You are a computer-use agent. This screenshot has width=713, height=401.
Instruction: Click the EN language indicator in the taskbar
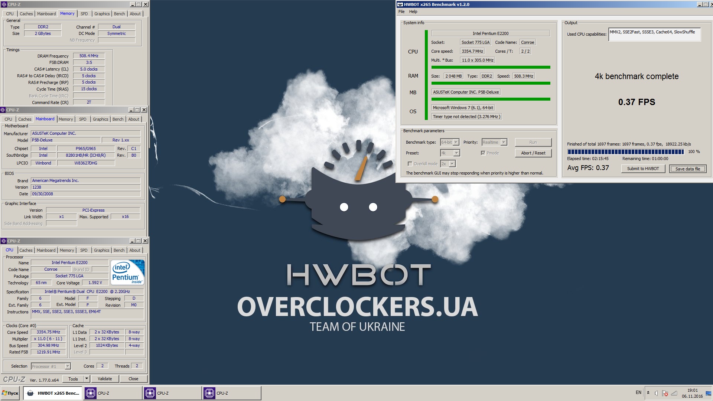pos(638,392)
